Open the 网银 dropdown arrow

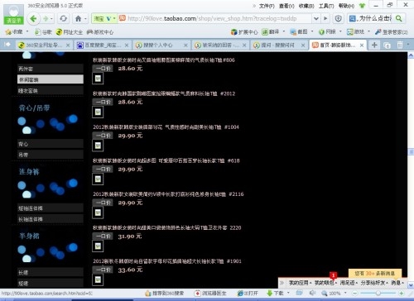[340, 31]
